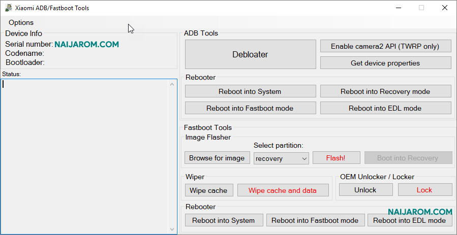This screenshot has width=457, height=235.
Task: Reboot into System under ADB Tools
Action: pyautogui.click(x=251, y=91)
